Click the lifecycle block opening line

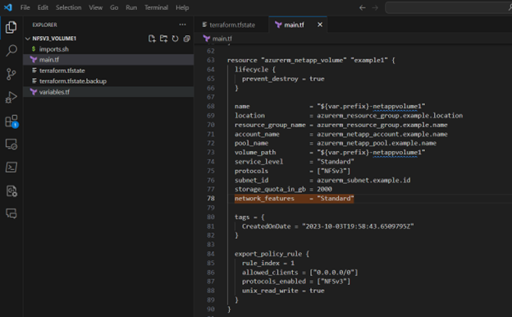coord(255,69)
